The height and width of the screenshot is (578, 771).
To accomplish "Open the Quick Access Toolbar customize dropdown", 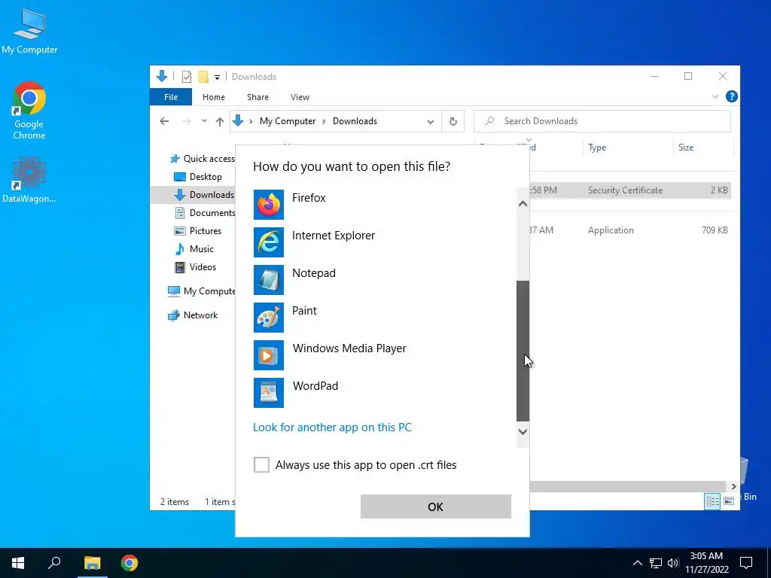I will coord(217,78).
